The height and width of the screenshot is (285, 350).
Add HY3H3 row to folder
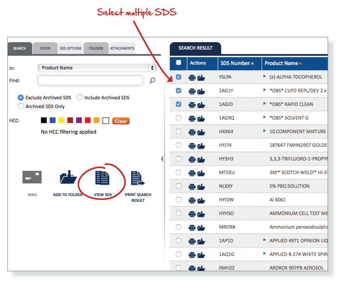(x=201, y=160)
